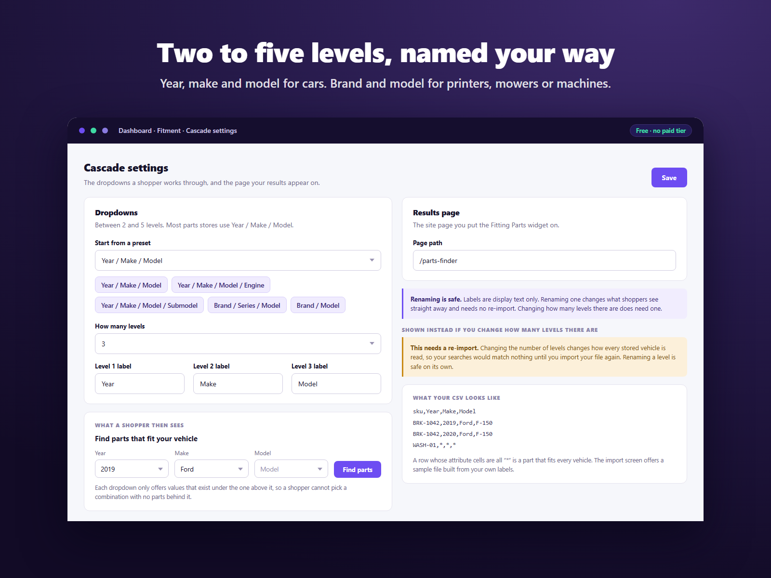The image size is (771, 578).
Task: Pick the Year / Make / Model / Submodel preset
Action: pyautogui.click(x=149, y=305)
